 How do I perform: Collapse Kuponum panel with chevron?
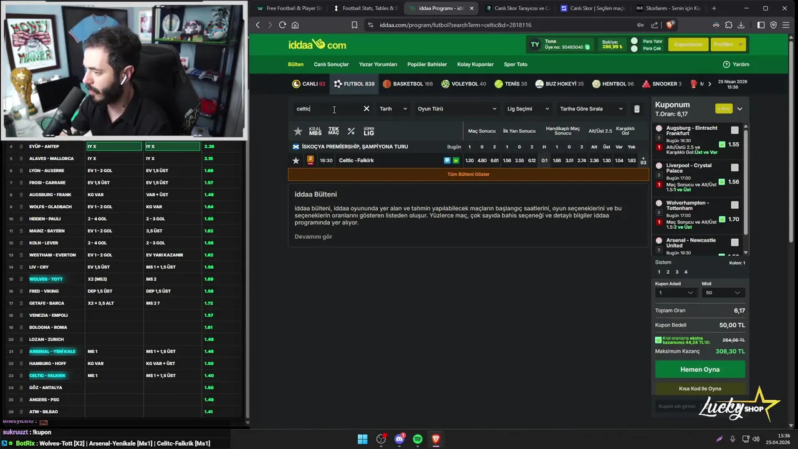coord(739,109)
